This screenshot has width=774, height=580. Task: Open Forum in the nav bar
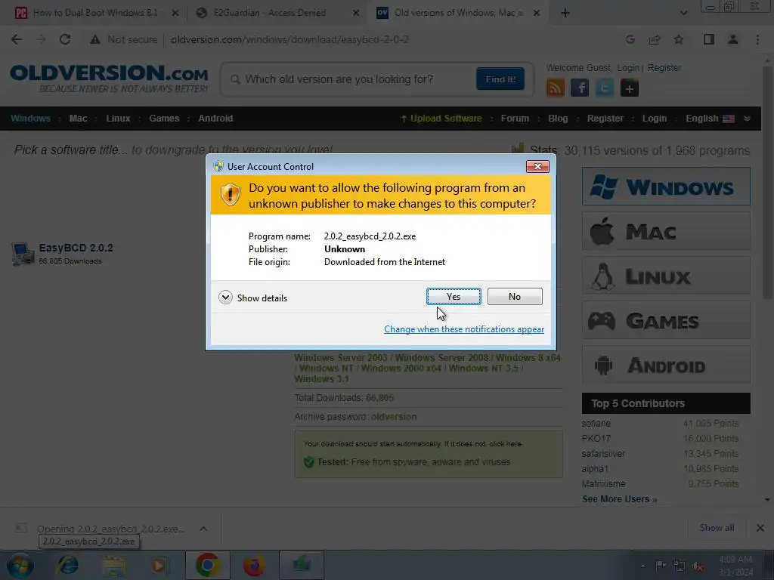515,119
